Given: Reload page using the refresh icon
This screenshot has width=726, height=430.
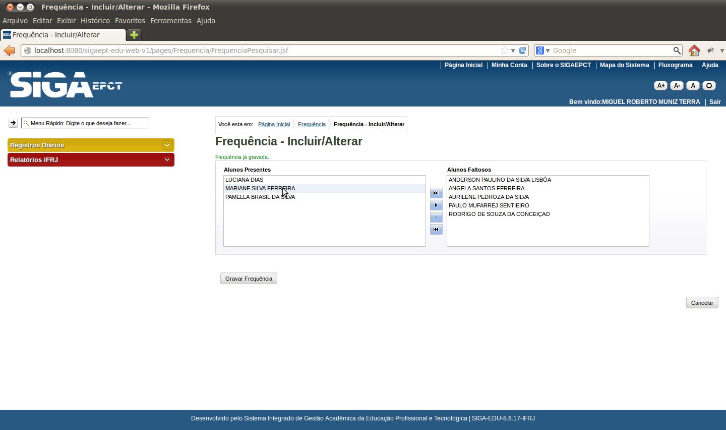Looking at the screenshot, I should (522, 50).
